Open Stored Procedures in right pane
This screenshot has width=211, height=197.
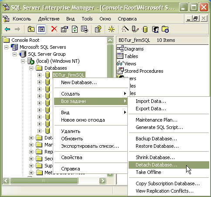coord(140,71)
